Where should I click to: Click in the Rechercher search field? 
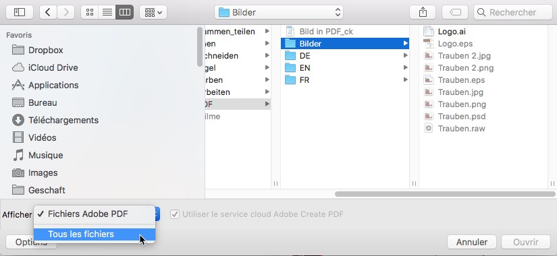513,12
